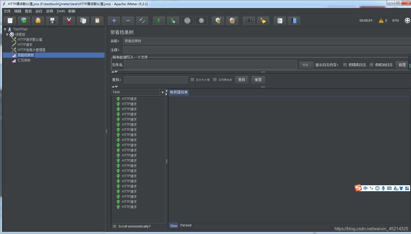This screenshot has width=411, height=234.
Task: Clear all results with double broom icon
Action: pyautogui.click(x=232, y=21)
